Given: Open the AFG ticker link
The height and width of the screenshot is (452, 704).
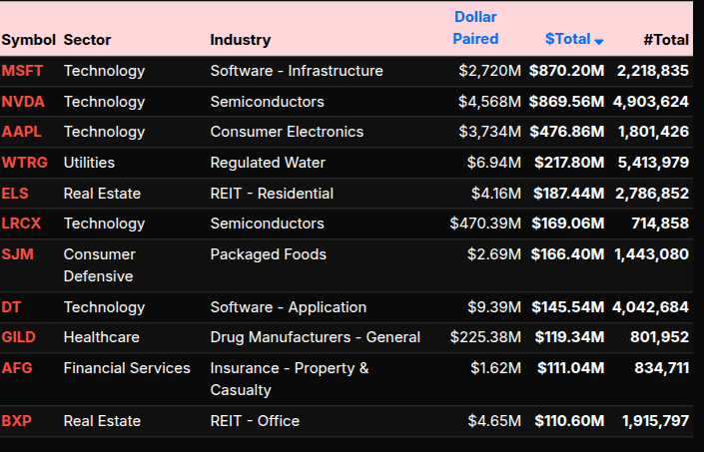Looking at the screenshot, I should tap(17, 368).
